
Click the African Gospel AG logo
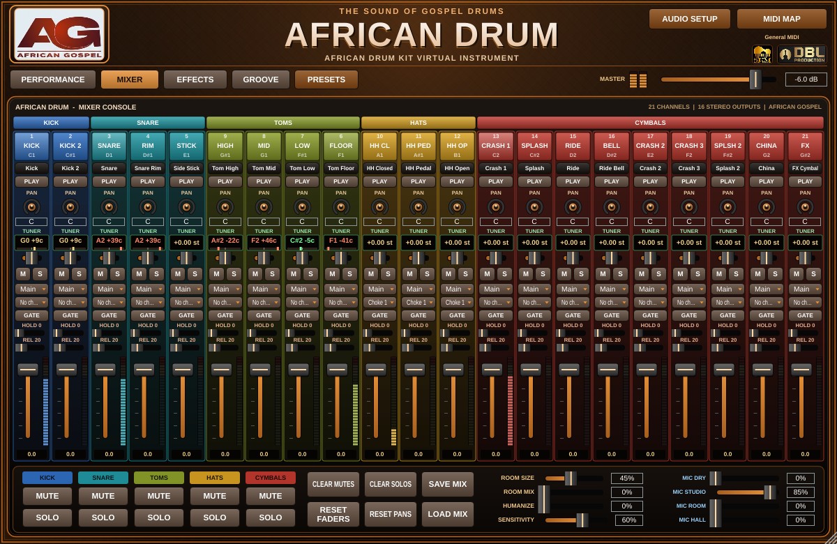pyautogui.click(x=59, y=34)
